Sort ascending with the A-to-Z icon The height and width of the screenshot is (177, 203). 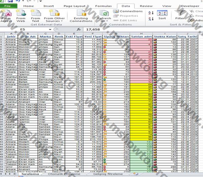(151, 13)
